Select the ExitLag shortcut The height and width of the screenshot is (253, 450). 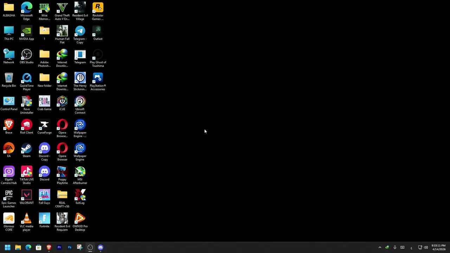(80, 197)
